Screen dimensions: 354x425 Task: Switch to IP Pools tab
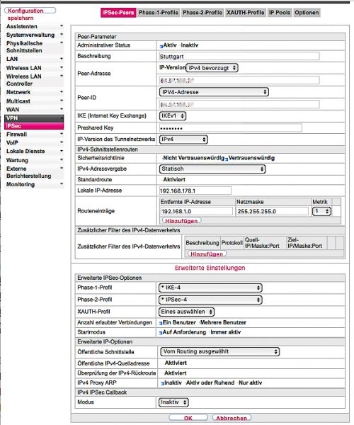(280, 13)
